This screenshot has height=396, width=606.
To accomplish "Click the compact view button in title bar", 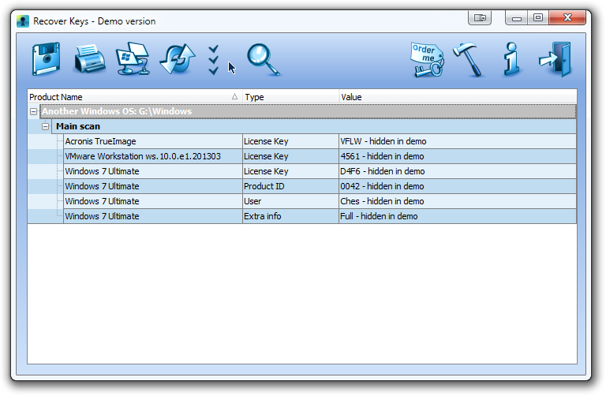I will coord(480,18).
